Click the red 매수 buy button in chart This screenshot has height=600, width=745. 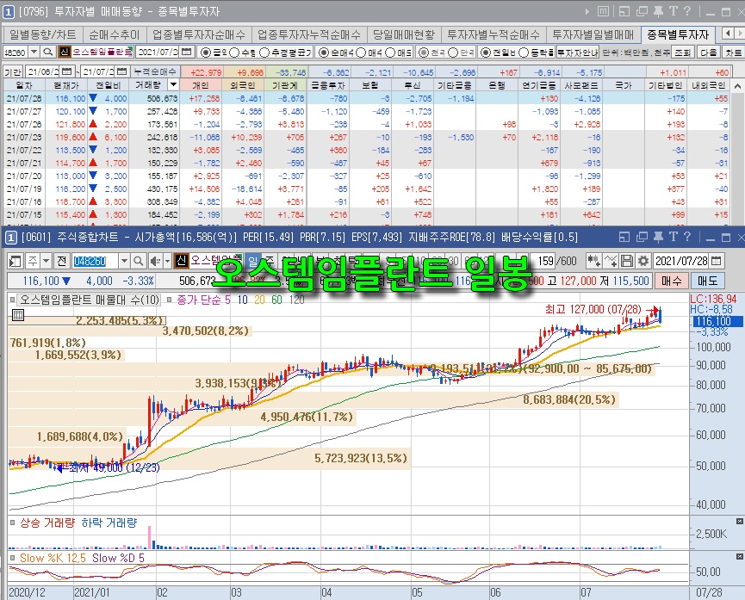(671, 281)
